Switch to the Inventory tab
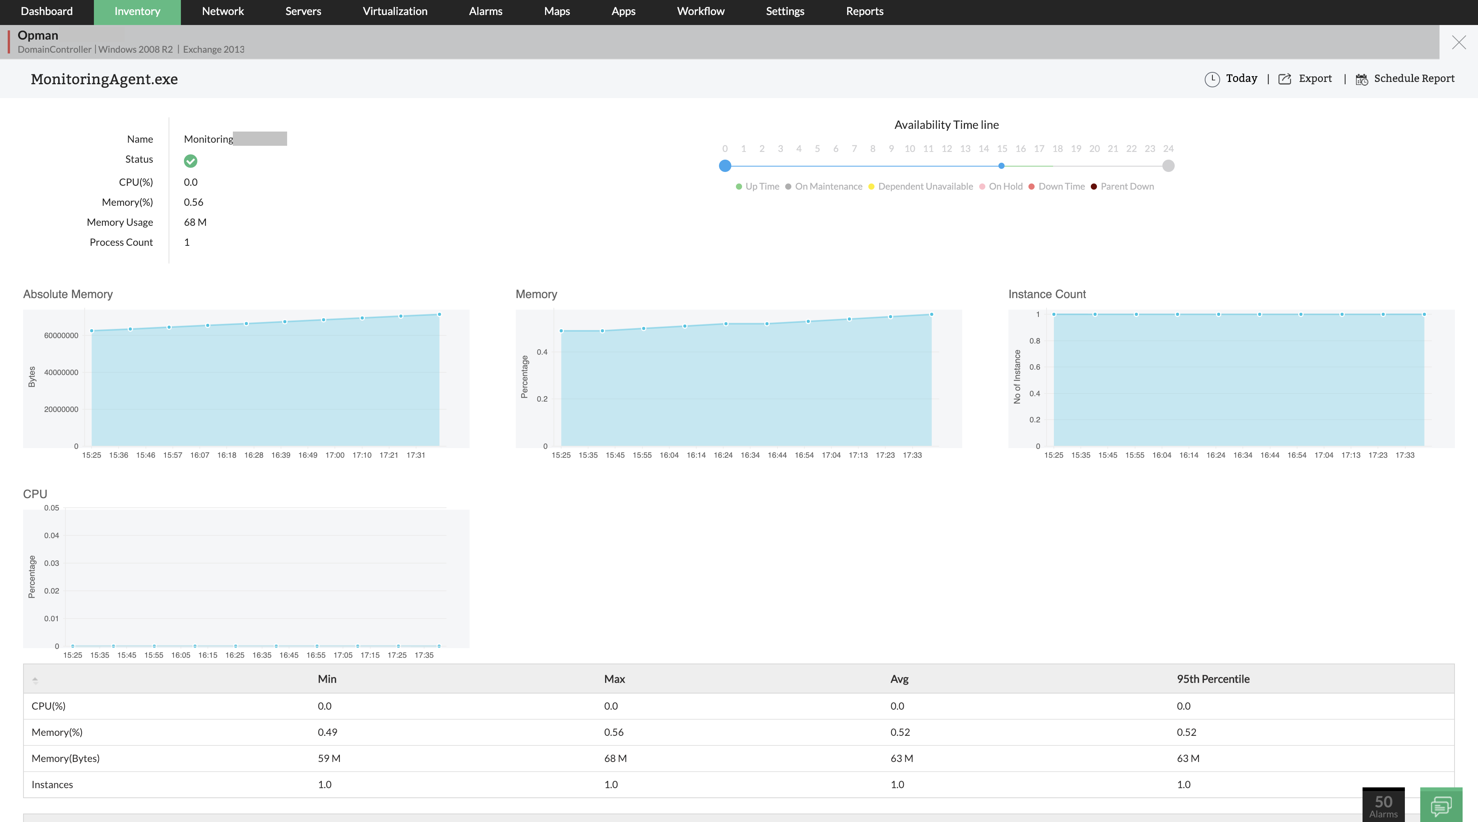The image size is (1478, 822). (137, 12)
